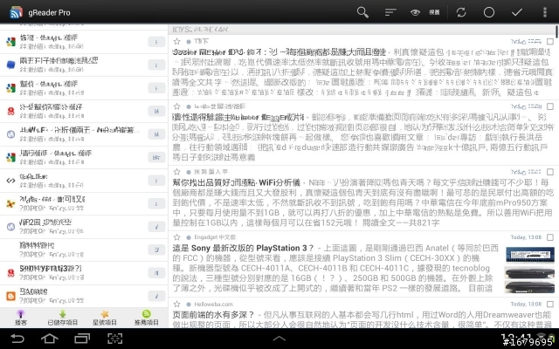Star the 页面前端的水有多深 article
This screenshot has width=559, height=349.
click(x=176, y=305)
